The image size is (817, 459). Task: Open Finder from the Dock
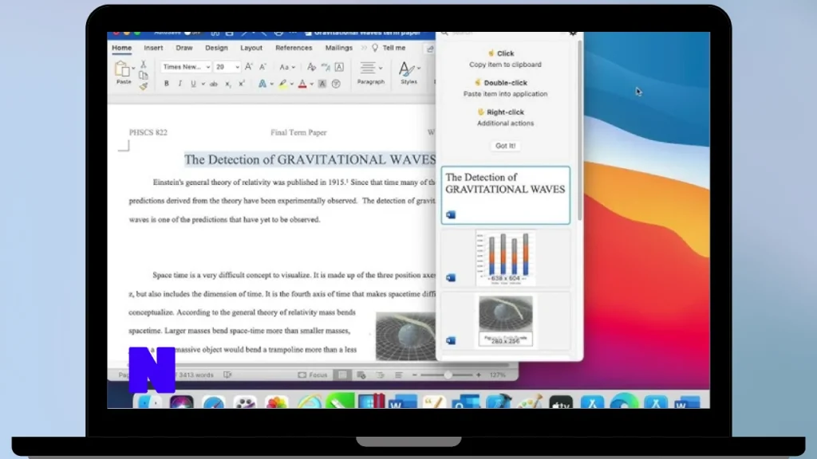149,403
